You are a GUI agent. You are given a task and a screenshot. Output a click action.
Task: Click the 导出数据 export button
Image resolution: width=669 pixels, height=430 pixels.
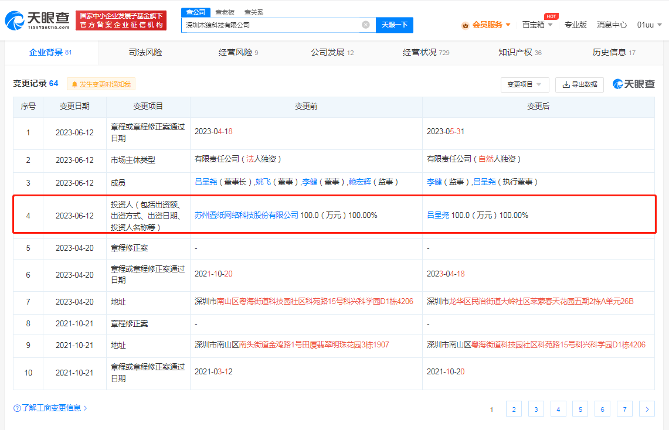point(579,84)
